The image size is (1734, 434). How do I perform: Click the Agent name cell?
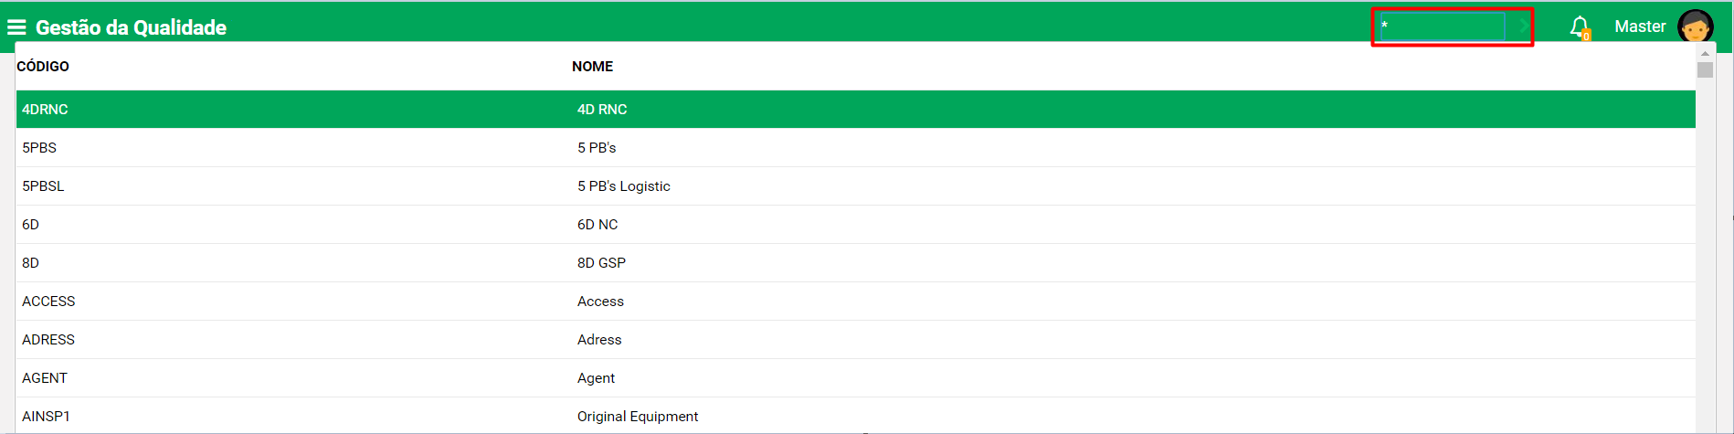tap(596, 378)
